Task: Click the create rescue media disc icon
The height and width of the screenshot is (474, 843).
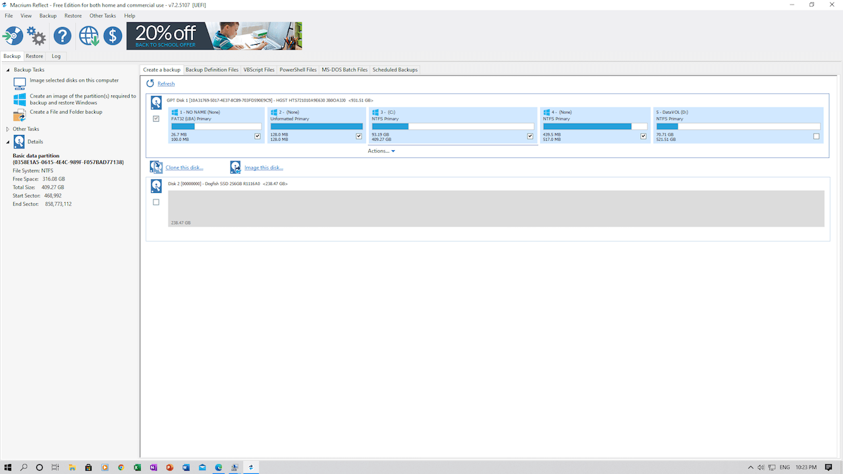Action: tap(13, 36)
